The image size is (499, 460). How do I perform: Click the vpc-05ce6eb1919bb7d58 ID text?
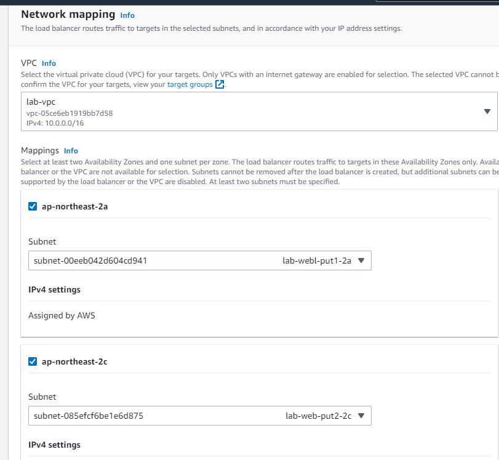[x=70, y=113]
